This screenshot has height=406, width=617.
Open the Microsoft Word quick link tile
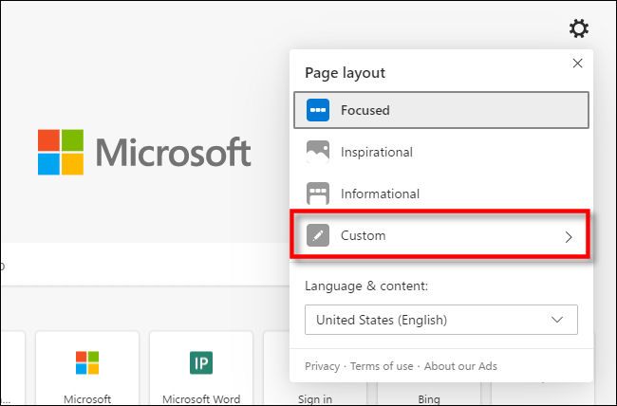click(x=201, y=370)
